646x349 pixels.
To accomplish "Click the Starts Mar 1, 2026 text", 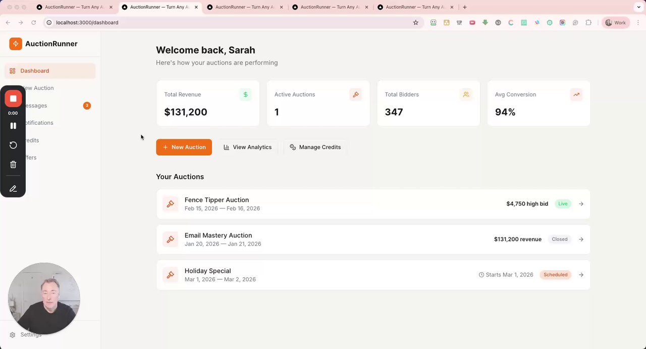I will coord(509,275).
